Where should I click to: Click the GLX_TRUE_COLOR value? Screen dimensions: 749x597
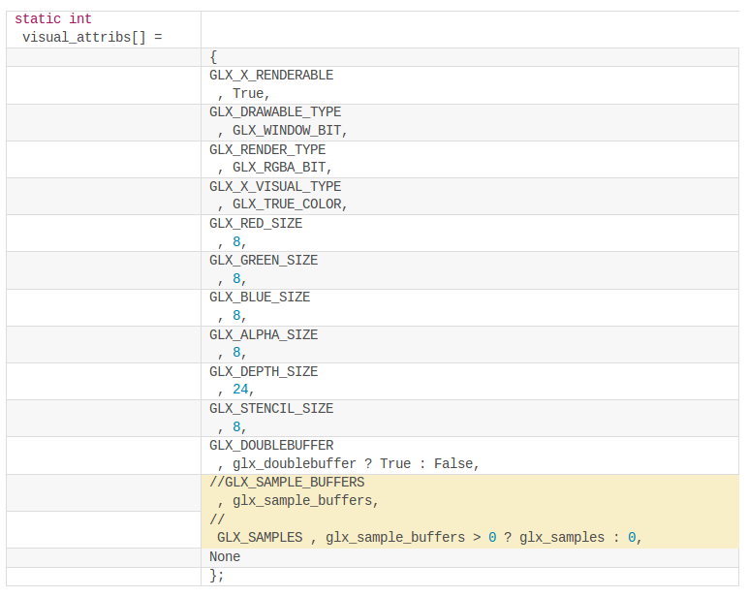(287, 204)
